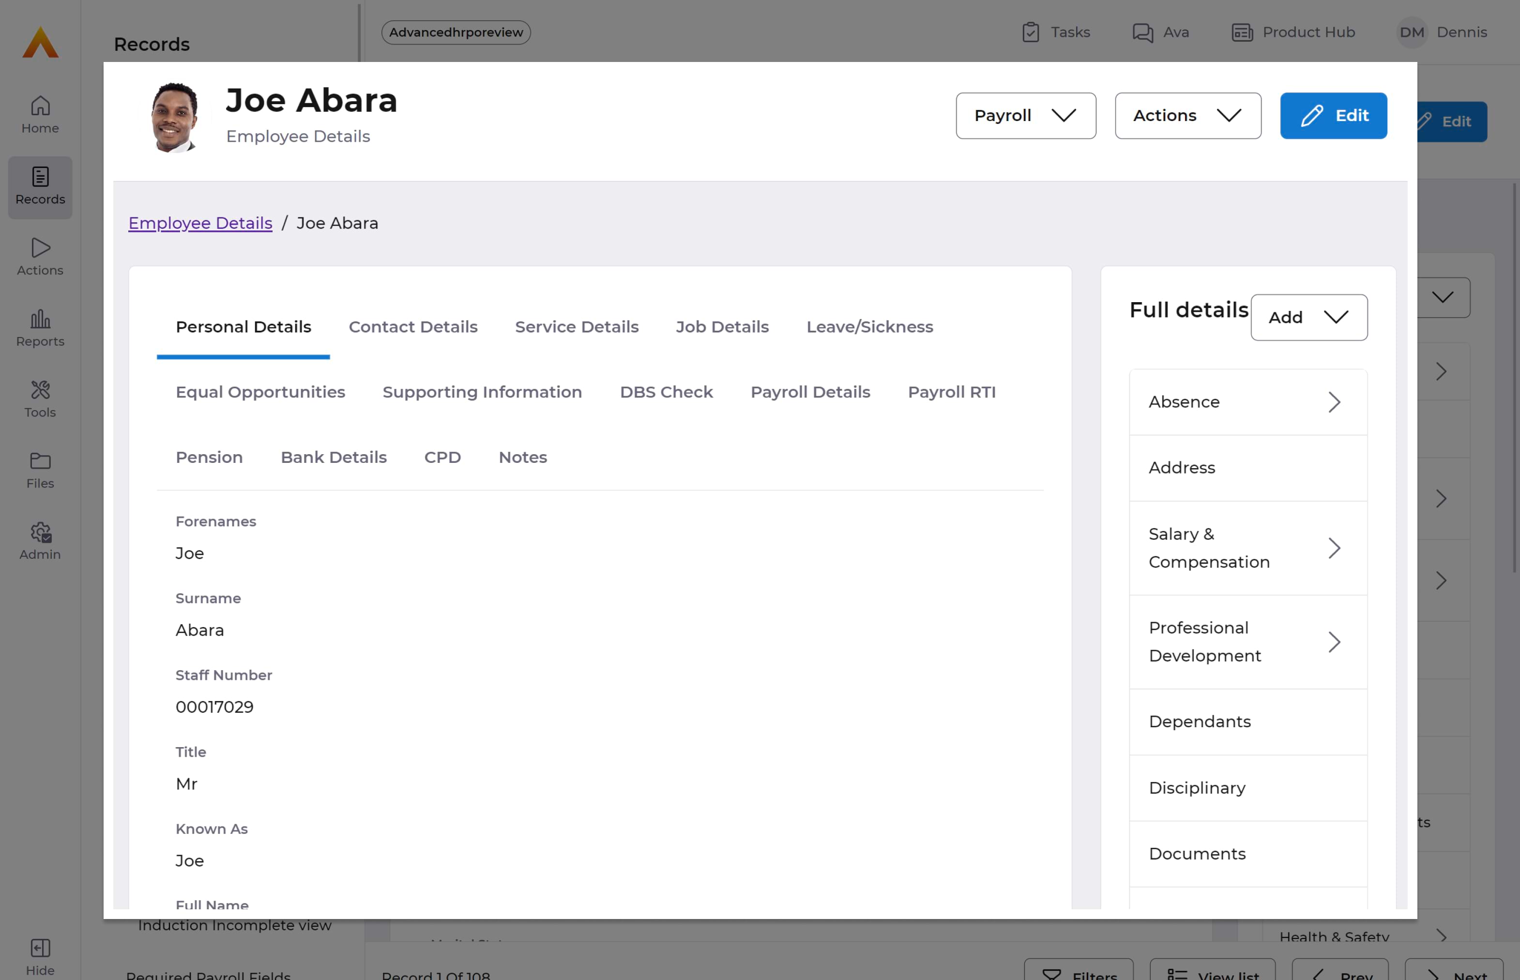
Task: Go to Home in the sidebar
Action: [x=40, y=115]
